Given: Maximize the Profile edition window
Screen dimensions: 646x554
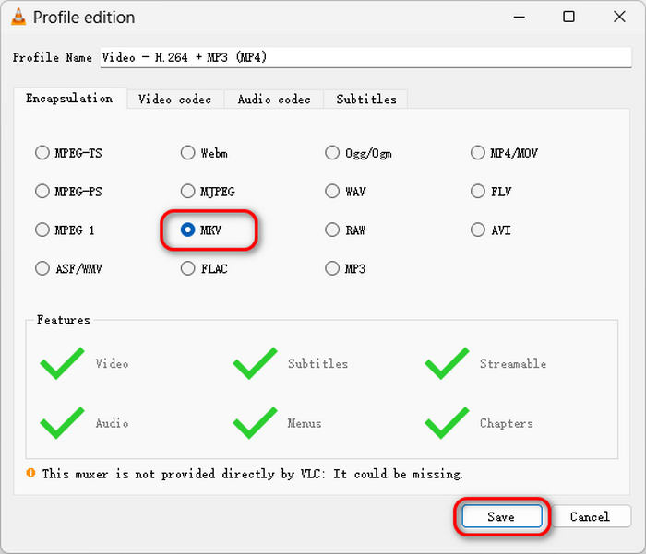Looking at the screenshot, I should pos(569,17).
